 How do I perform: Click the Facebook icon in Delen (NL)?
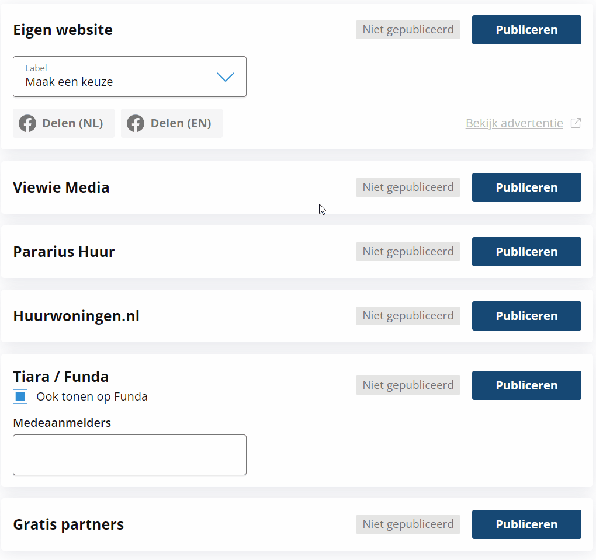27,124
